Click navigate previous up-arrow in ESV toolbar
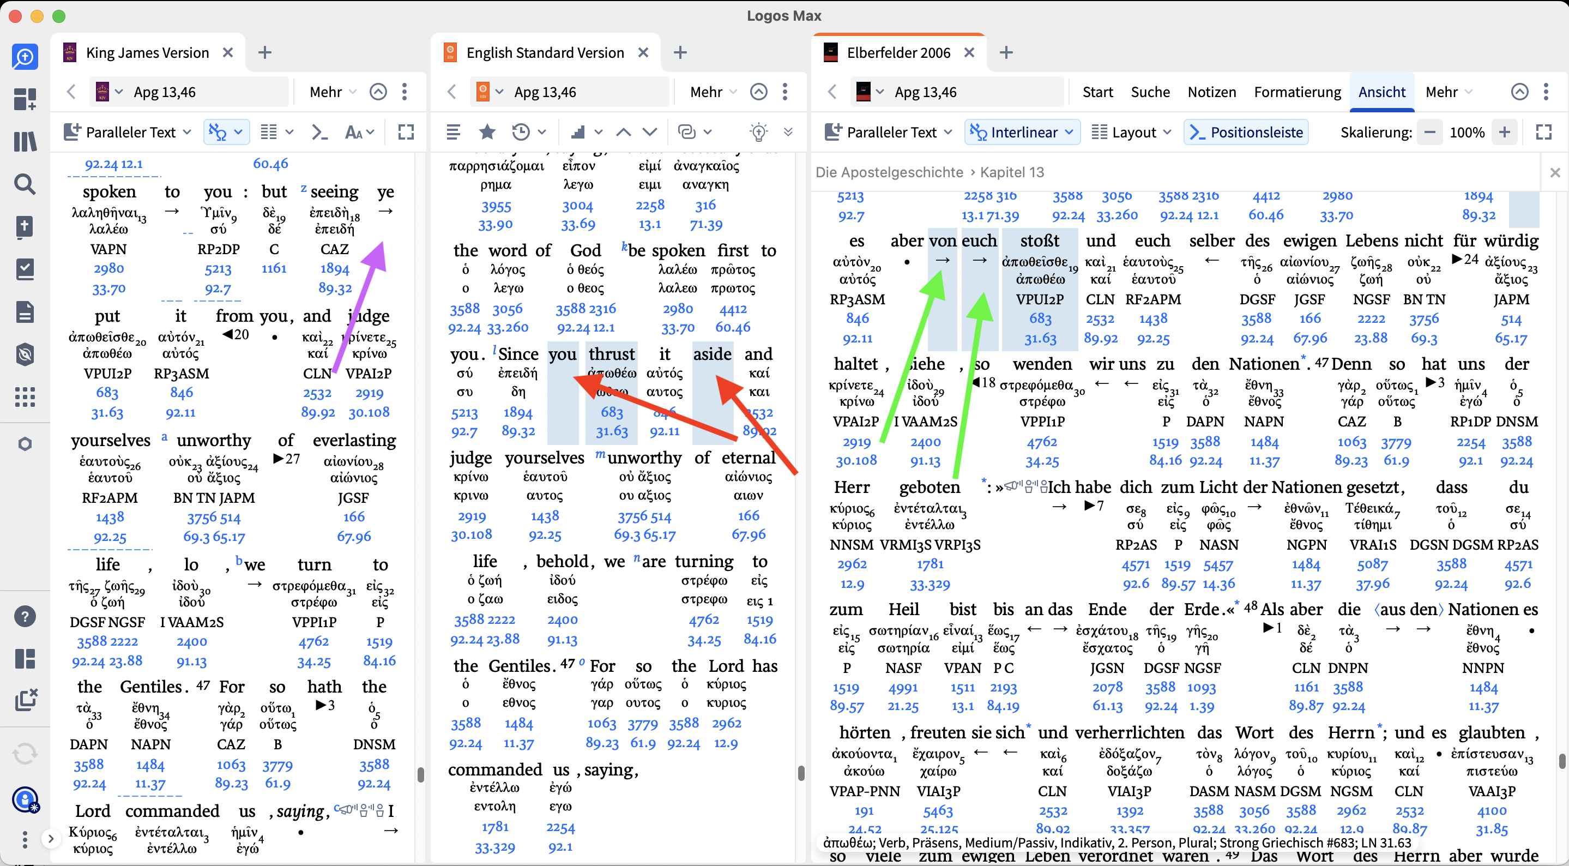Image resolution: width=1569 pixels, height=866 pixels. point(623,133)
